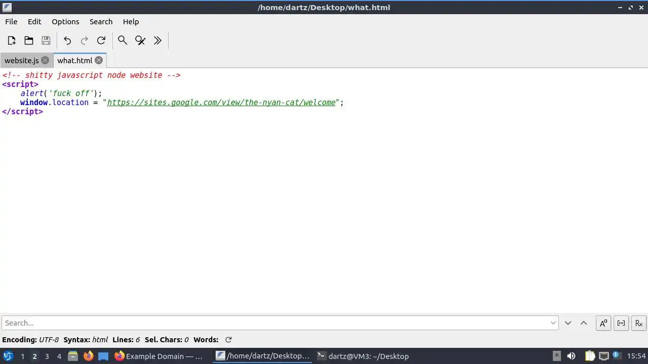Click the closing script tag line
This screenshot has height=364, width=648.
pos(22,112)
